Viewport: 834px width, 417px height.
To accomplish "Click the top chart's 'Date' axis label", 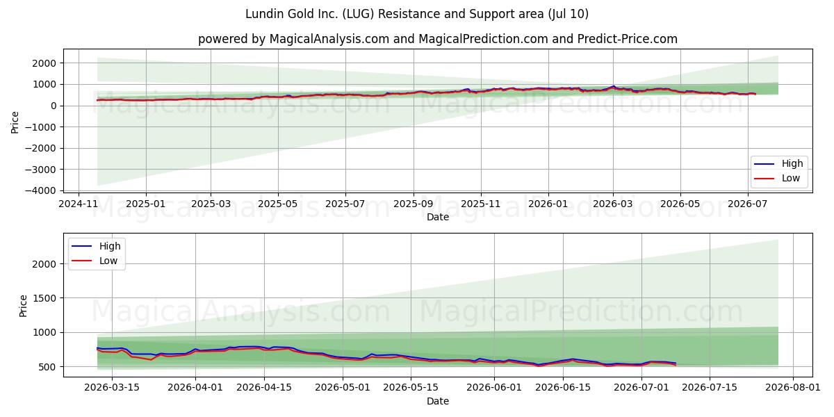I will pos(438,217).
